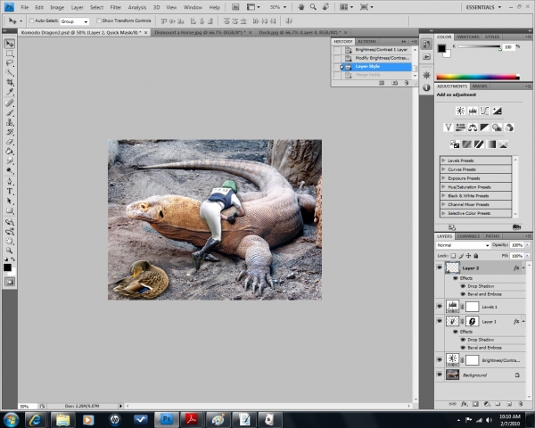Screen dimensions: 535x428
Task: Select the Zoom tool in toolbox
Action: 10,251
